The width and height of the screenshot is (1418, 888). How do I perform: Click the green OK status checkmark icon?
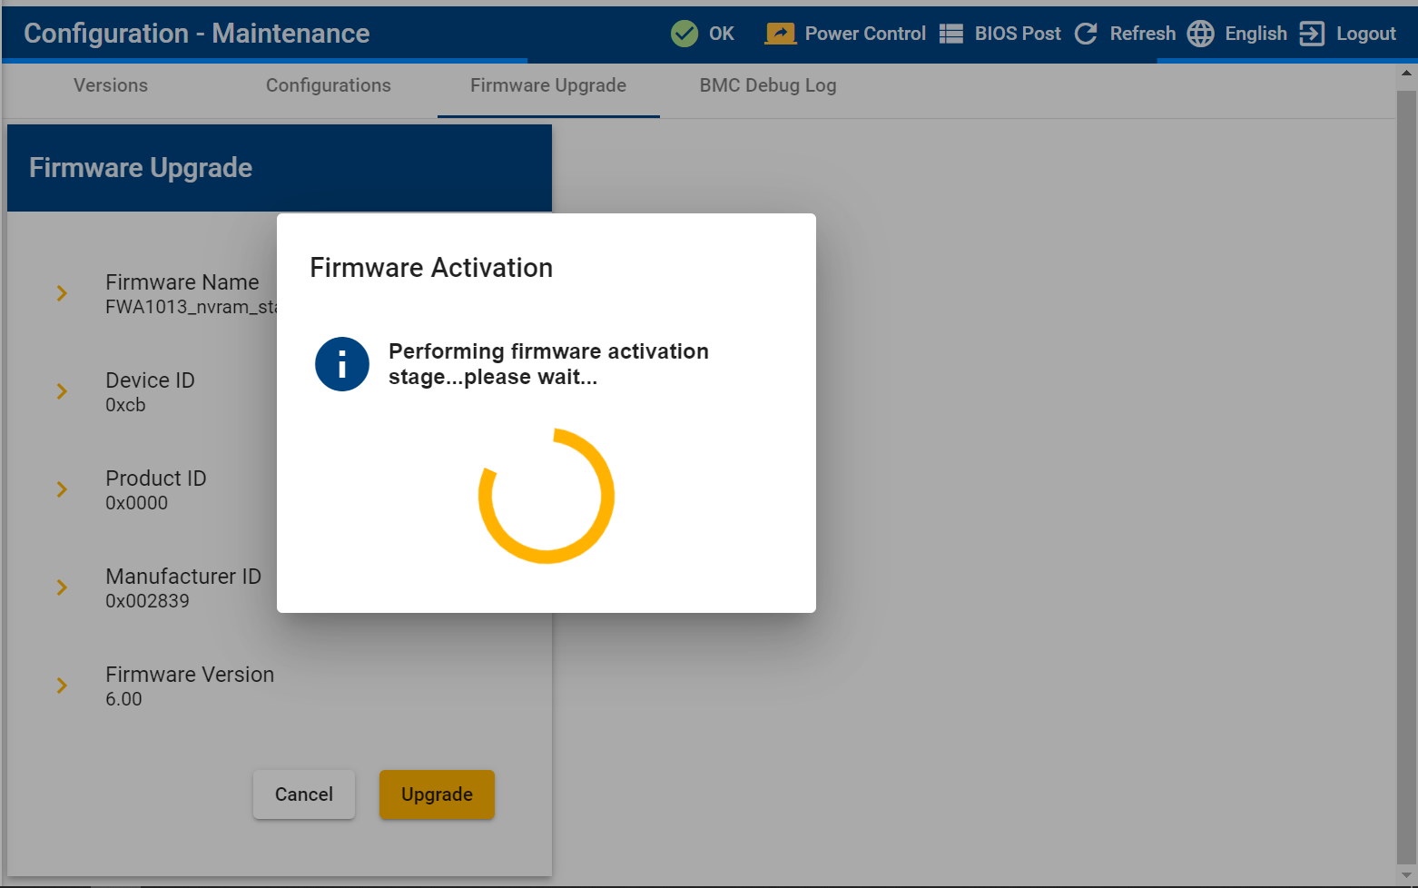pyautogui.click(x=684, y=34)
